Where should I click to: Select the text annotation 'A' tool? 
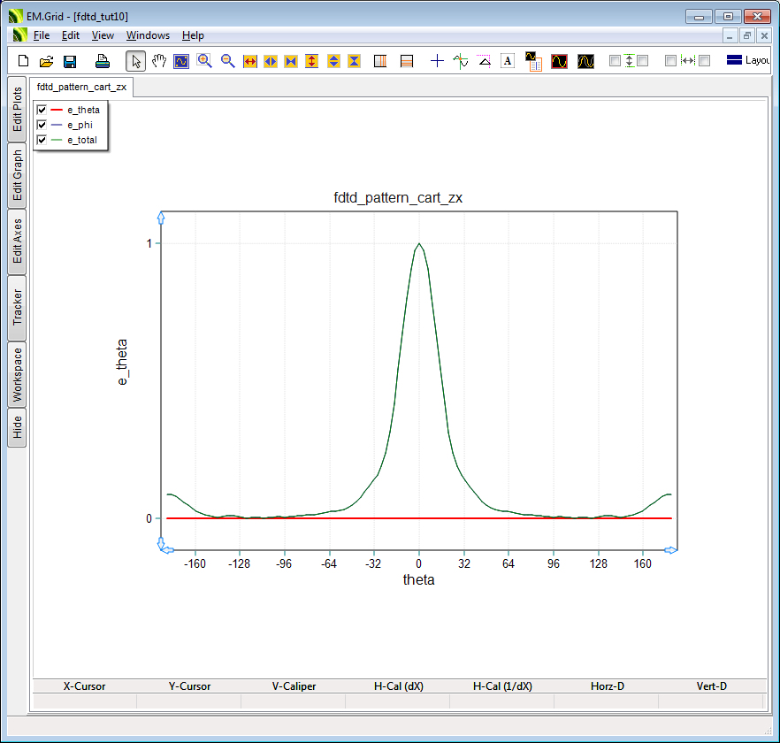[508, 61]
